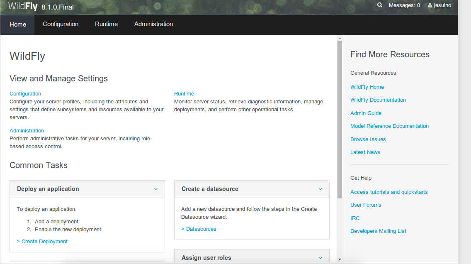The height and width of the screenshot is (264, 471).
Task: Collapse the Deploy an application chevron
Action: click(156, 189)
